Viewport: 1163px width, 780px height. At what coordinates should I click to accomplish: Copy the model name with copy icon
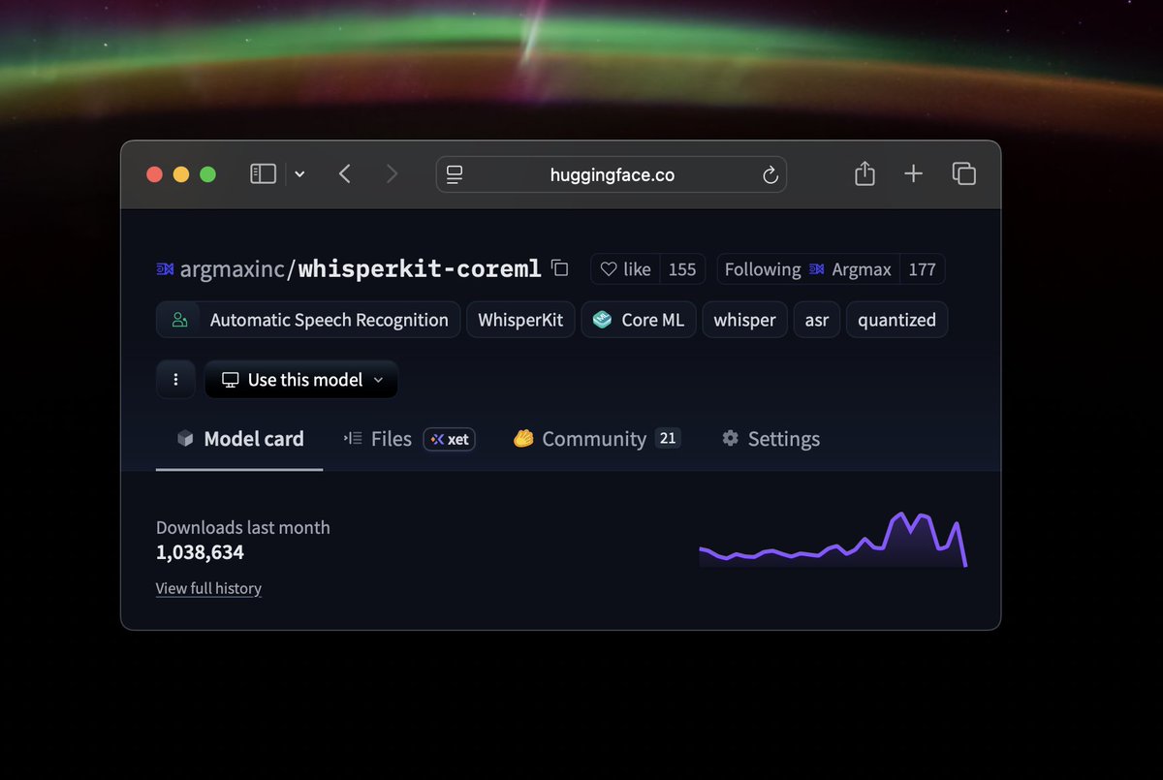[x=559, y=268]
